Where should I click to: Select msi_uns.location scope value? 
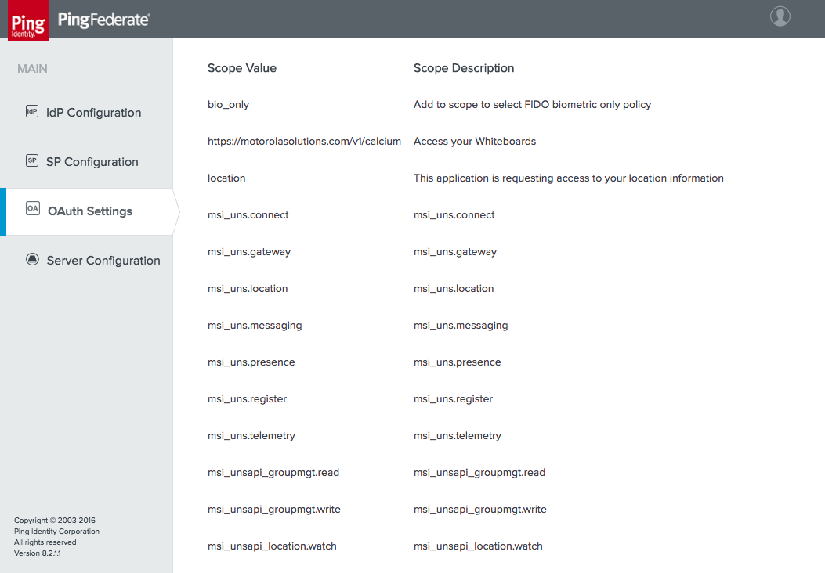tap(248, 289)
